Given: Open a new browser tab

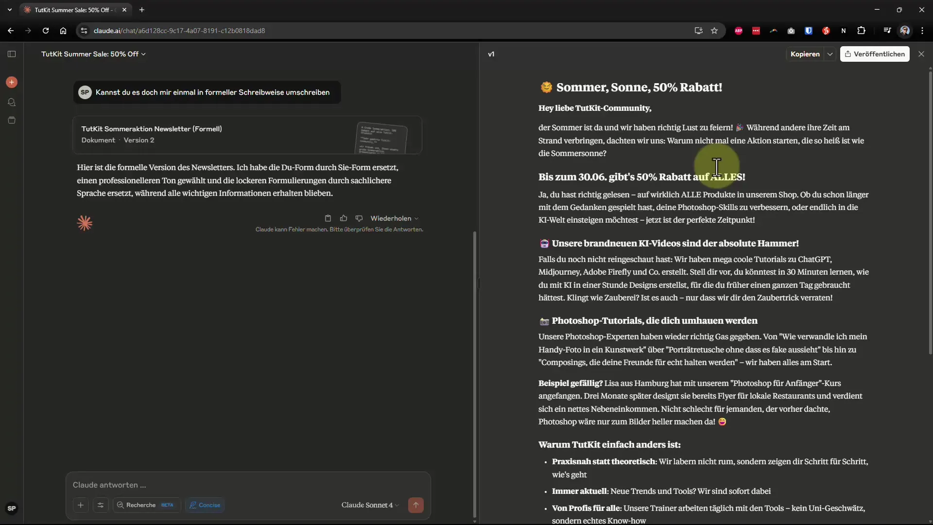Looking at the screenshot, I should click(142, 10).
